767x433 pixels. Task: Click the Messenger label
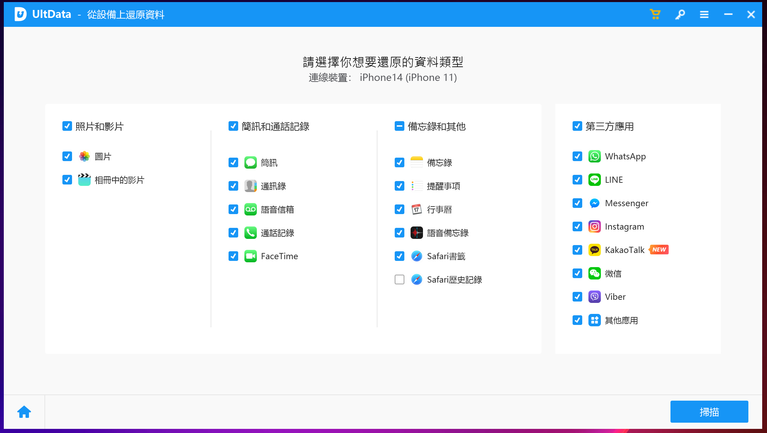point(626,203)
